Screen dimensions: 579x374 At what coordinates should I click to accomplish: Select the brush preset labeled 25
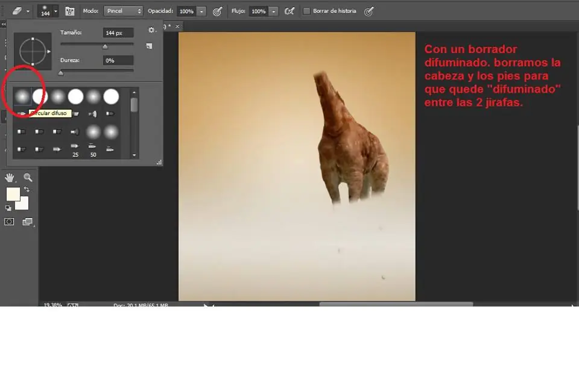pos(75,150)
